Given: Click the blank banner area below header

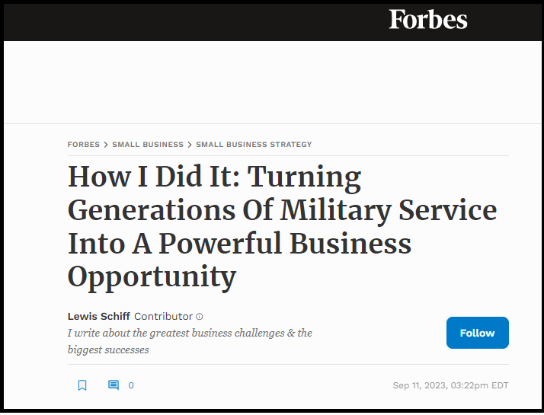Looking at the screenshot, I should (272, 82).
